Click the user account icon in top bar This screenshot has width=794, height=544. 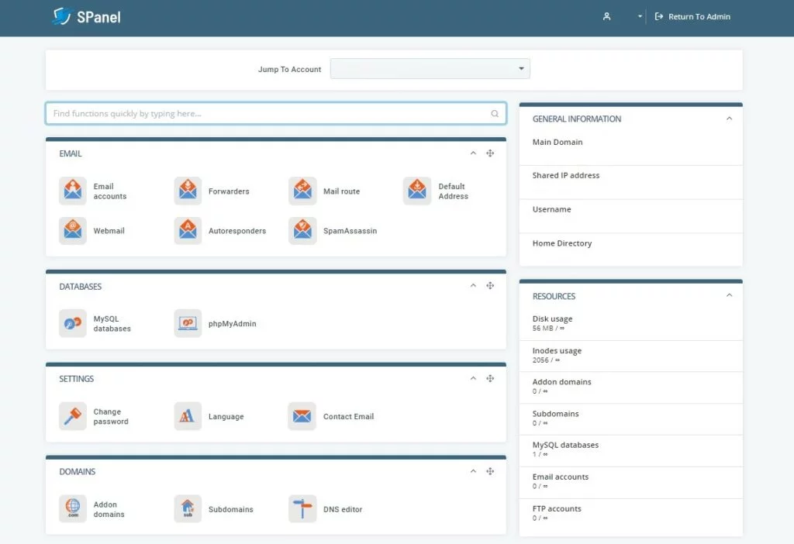tap(606, 15)
